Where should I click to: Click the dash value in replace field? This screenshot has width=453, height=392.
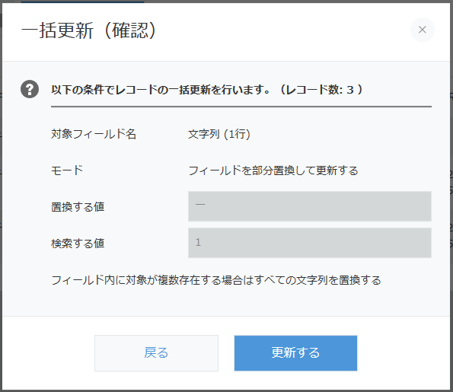pyautogui.click(x=200, y=204)
